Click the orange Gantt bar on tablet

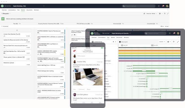pyautogui.click(x=150, y=51)
